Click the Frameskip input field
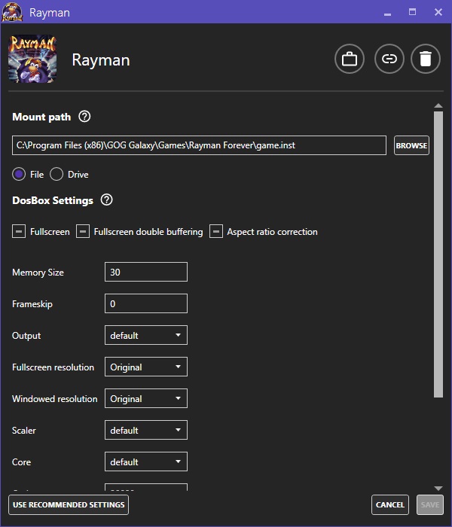 click(x=146, y=303)
